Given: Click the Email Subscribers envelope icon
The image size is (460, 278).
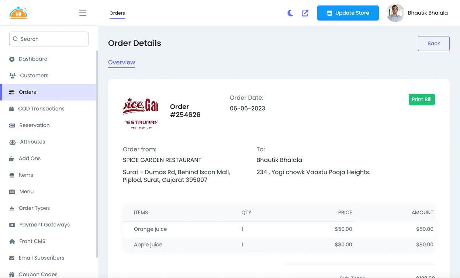Looking at the screenshot, I should coord(12,258).
